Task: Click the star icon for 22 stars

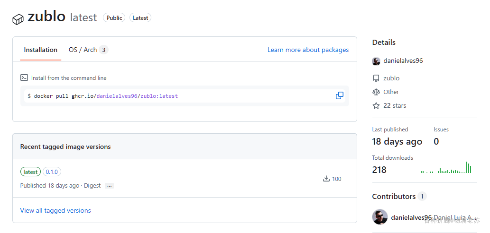Action: [376, 106]
